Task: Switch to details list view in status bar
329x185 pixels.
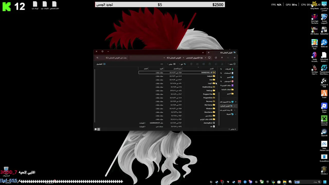Action: coord(98,129)
